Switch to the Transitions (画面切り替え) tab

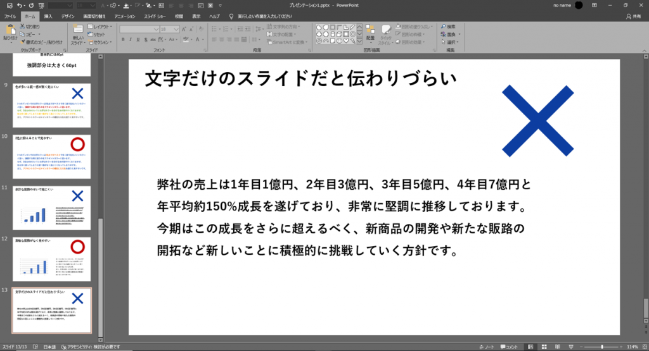94,16
